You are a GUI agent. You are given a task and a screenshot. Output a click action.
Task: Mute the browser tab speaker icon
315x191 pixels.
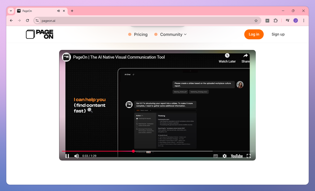pos(59,11)
